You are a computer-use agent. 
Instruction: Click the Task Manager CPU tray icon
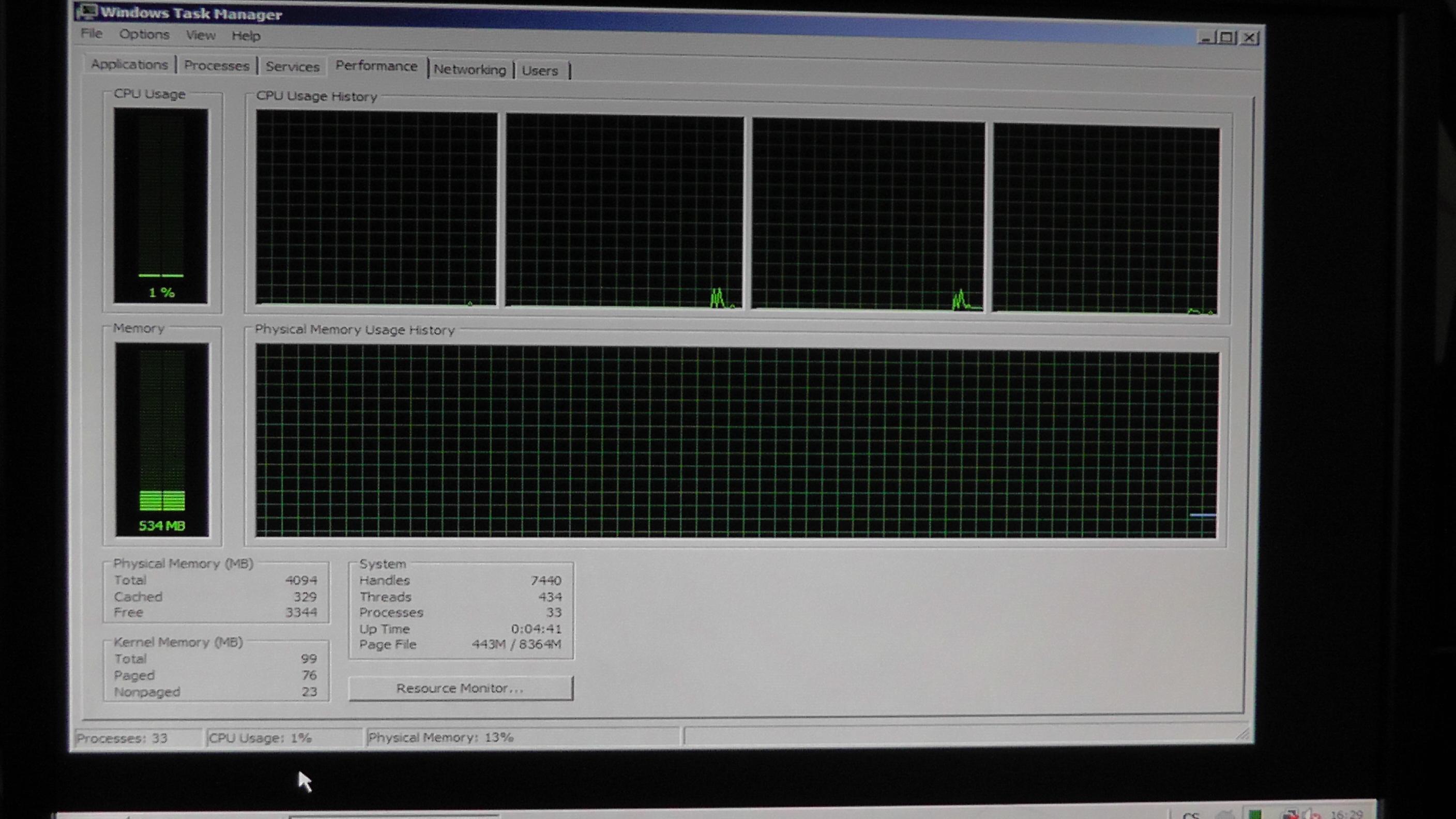(1254, 814)
